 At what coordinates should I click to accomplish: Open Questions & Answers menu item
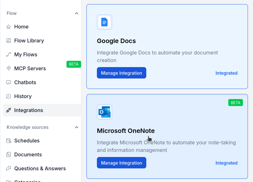(x=40, y=169)
